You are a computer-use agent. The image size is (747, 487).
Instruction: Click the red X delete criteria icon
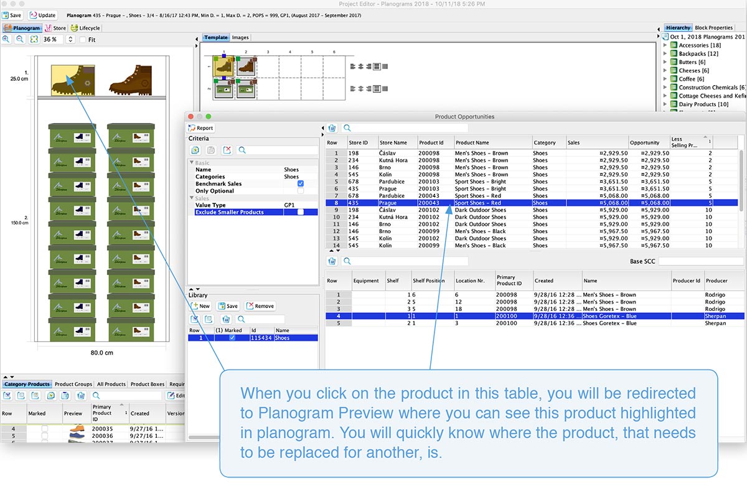[227, 150]
